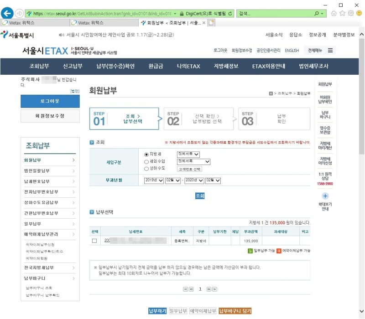This screenshot has height=319, width=365.
Task: Open the 1:1 원격상담 quick link
Action: pyautogui.click(x=325, y=176)
